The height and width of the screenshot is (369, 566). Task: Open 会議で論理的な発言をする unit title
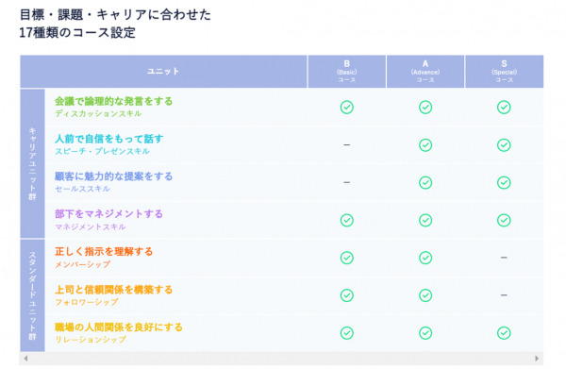tap(113, 102)
